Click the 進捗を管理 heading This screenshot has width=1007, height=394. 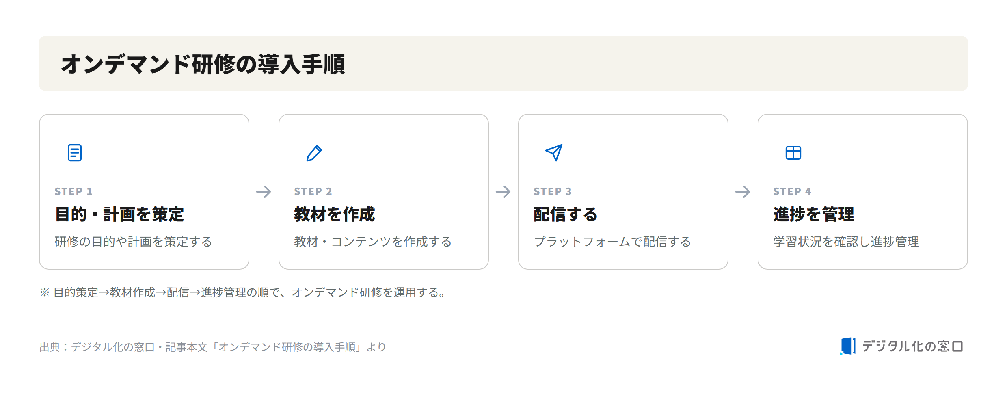pos(814,214)
